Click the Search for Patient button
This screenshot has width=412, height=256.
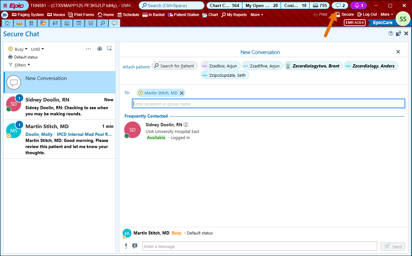click(174, 66)
